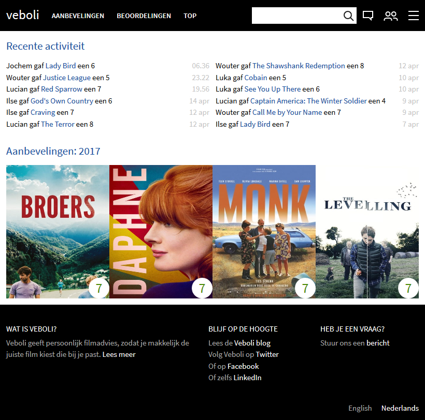Click the 14 apr date

199,101
